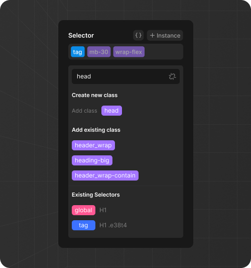Select the H1 .e38t4 selector label

113,225
